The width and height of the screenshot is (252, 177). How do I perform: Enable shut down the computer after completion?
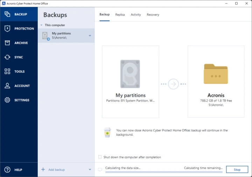100,157
